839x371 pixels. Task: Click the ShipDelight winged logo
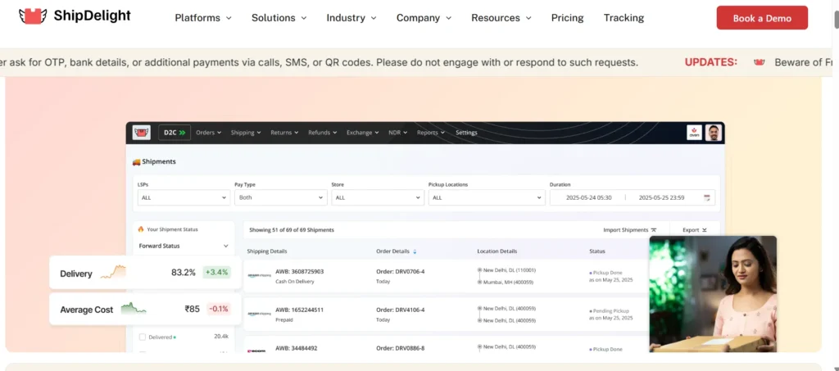33,16
